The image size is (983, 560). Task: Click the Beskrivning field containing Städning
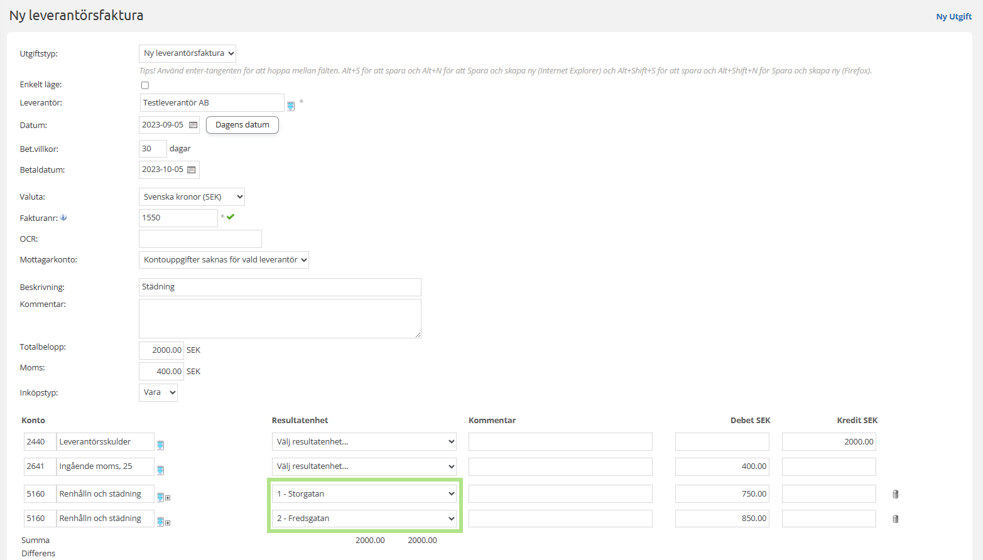click(280, 287)
